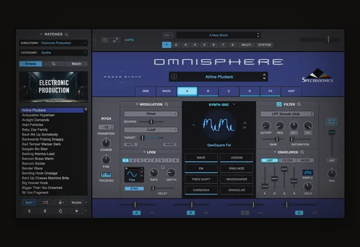Zoom the Modulation section magnifier
The width and height of the screenshot is (360, 247).
166,104
